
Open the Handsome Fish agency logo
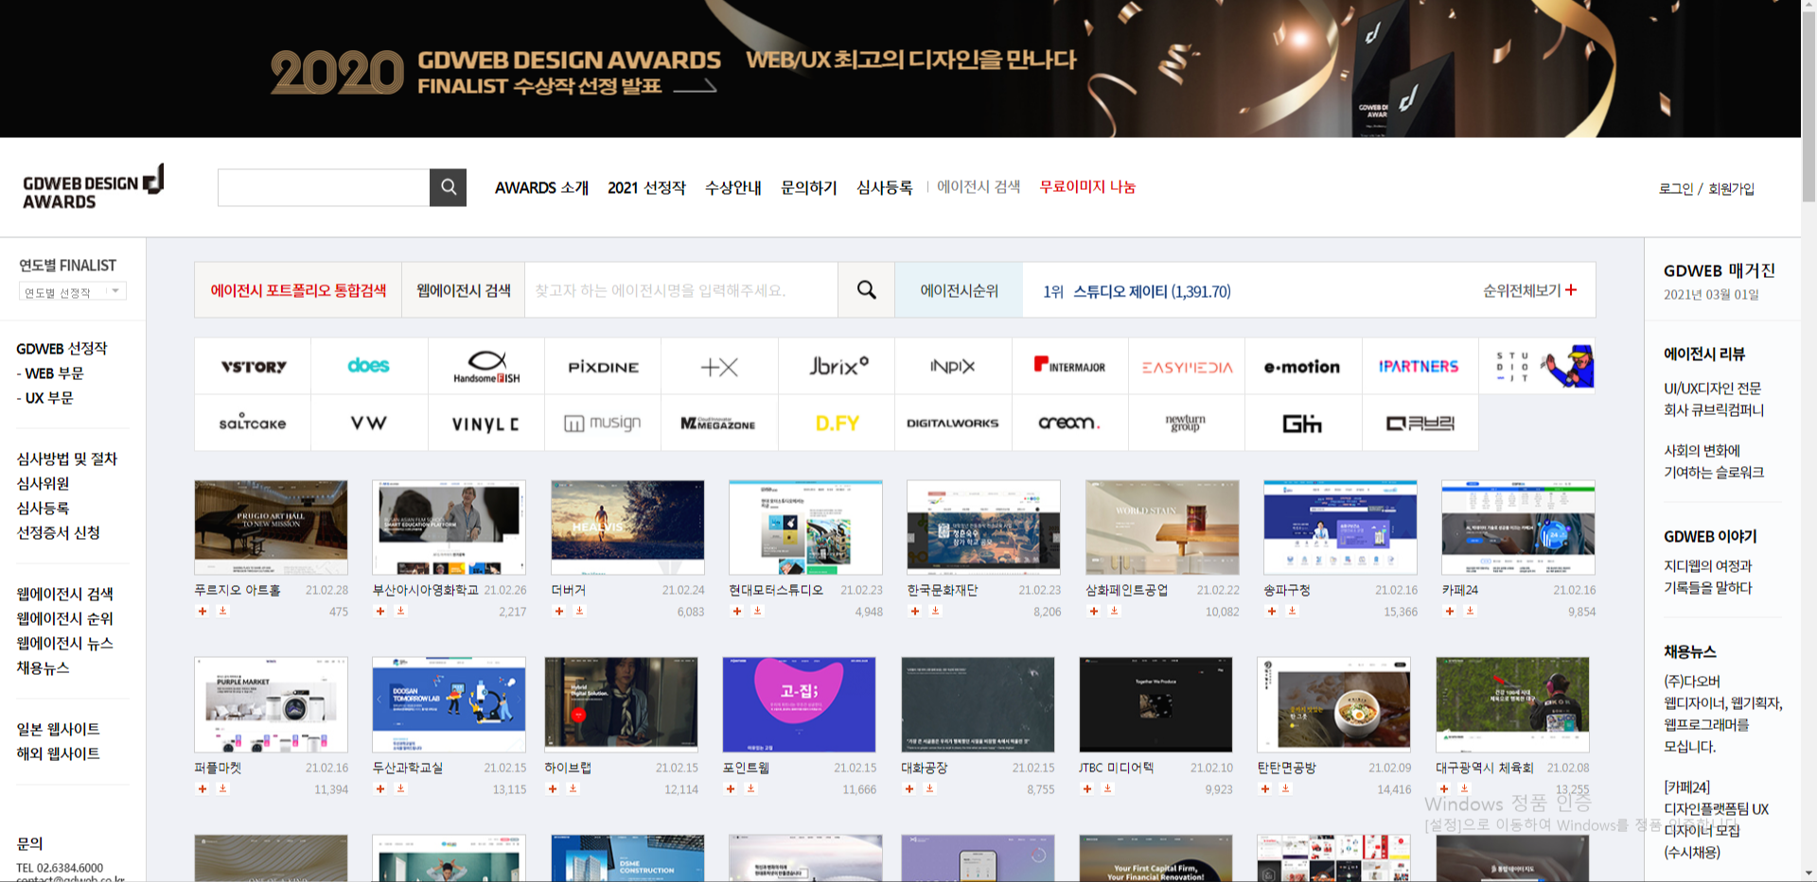pos(486,367)
